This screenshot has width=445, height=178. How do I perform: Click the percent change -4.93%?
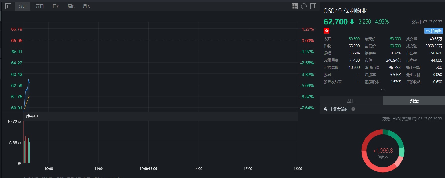[x=381, y=22]
